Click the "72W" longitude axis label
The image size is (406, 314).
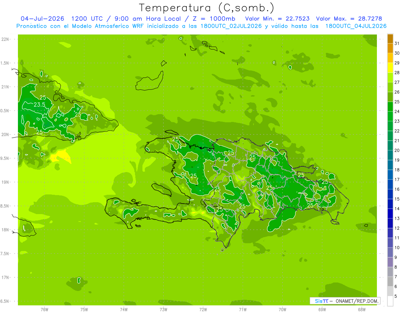203,309
